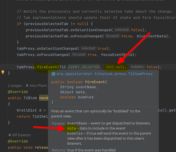
Task: Click the fireEvent method name in code
Action: (47, 67)
